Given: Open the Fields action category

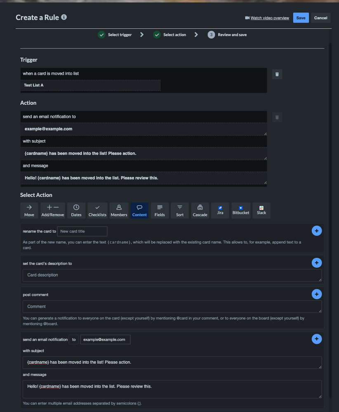Looking at the screenshot, I should 160,210.
